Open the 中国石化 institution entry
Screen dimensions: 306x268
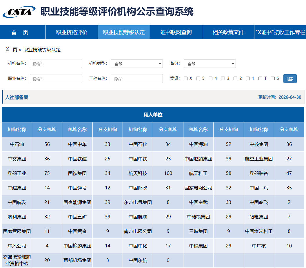(138, 144)
